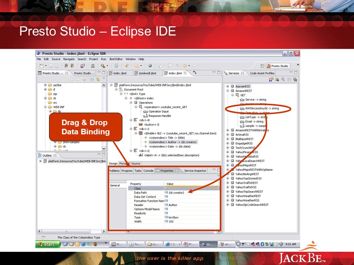
Task: Show the hidden editor tabs list
Action: pos(194,73)
